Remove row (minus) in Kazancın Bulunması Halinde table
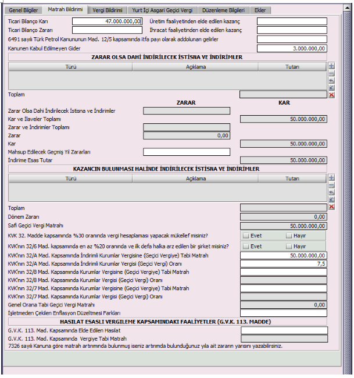The height and width of the screenshot is (378, 354). click(x=331, y=186)
